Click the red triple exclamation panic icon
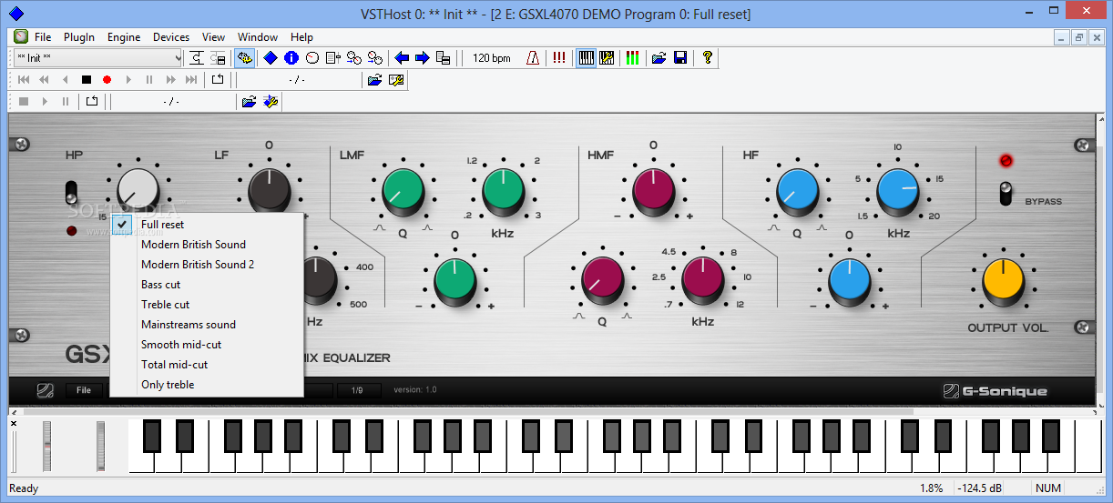1113x503 pixels. (x=559, y=57)
